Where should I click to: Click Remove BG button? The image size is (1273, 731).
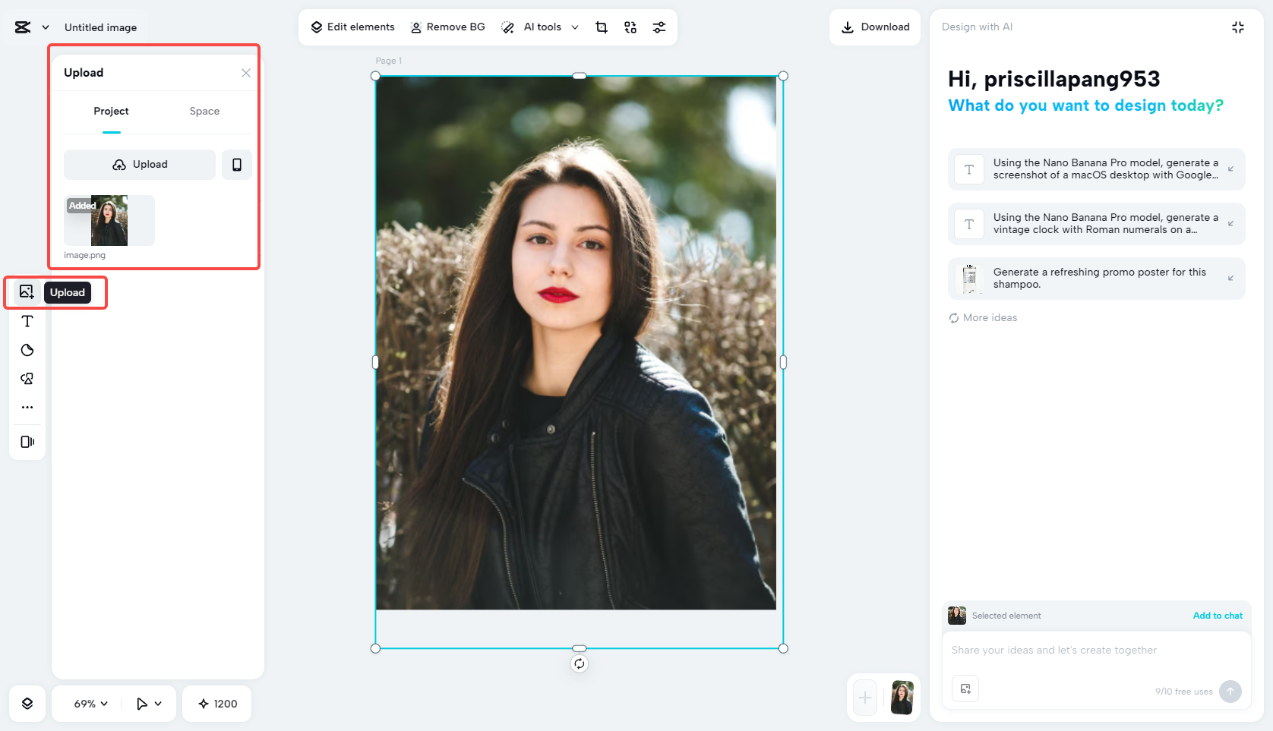pos(447,27)
